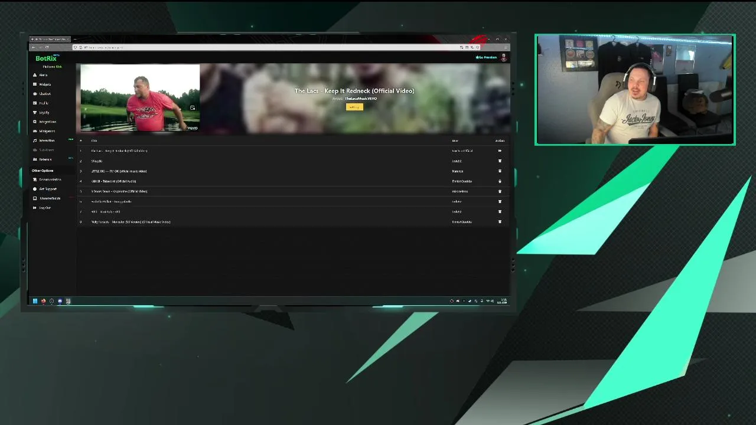Delete queue row number 7
This screenshot has width=756, height=425.
coord(500,211)
